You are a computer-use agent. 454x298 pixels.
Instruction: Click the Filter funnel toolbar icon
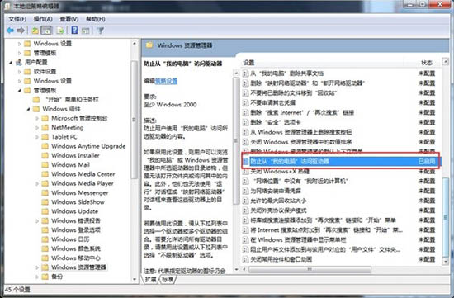coord(101,30)
